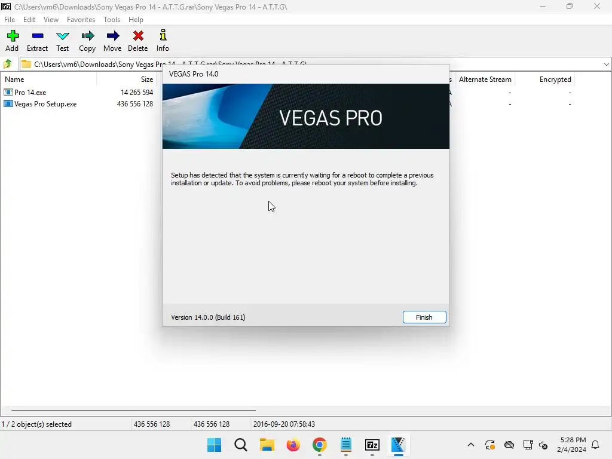This screenshot has width=612, height=459.
Task: Click the Copy arrow icon
Action: pos(87,36)
